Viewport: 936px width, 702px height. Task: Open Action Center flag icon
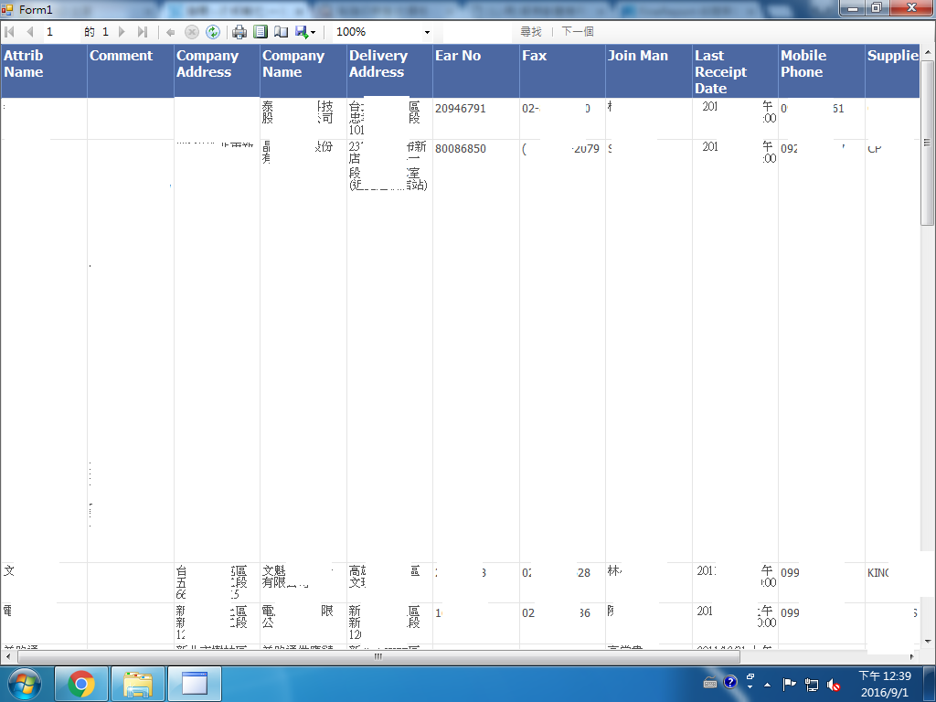pyautogui.click(x=789, y=684)
